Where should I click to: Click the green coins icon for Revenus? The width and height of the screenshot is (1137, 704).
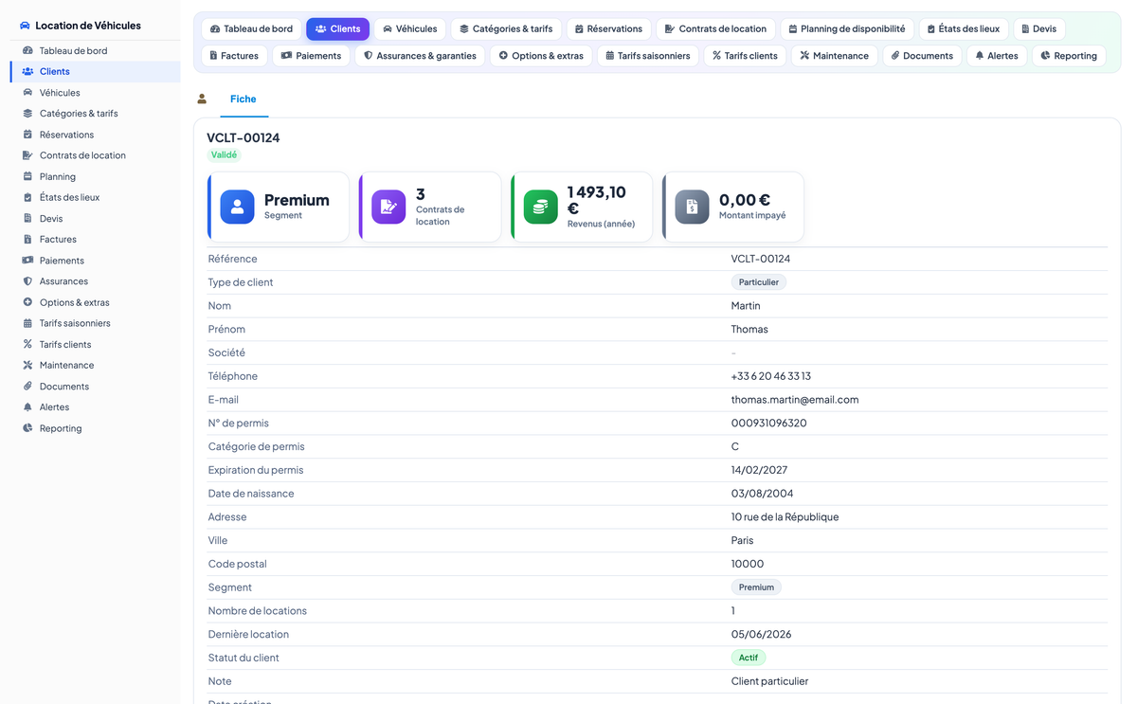[540, 207]
